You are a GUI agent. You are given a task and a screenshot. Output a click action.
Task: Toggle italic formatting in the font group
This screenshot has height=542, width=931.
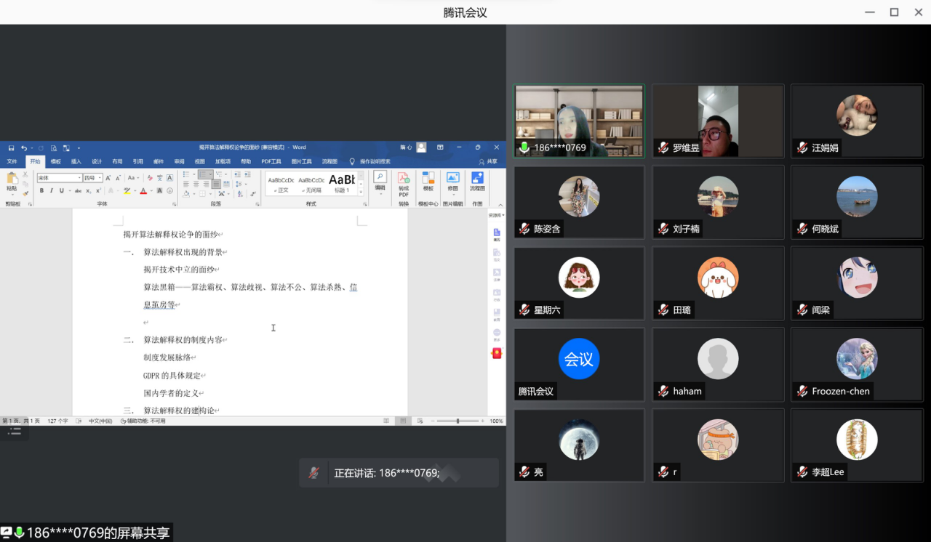tap(52, 191)
